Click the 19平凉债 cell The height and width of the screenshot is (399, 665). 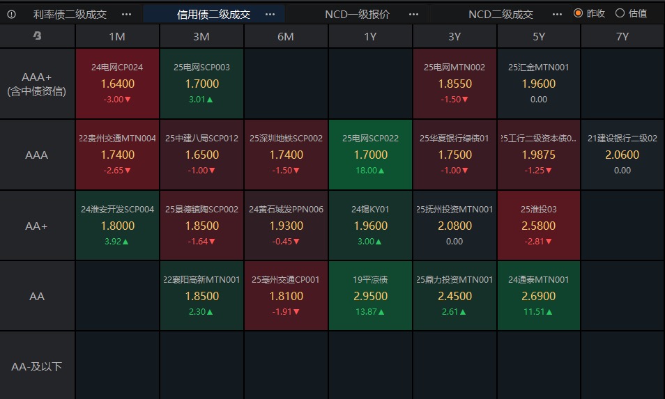371,296
